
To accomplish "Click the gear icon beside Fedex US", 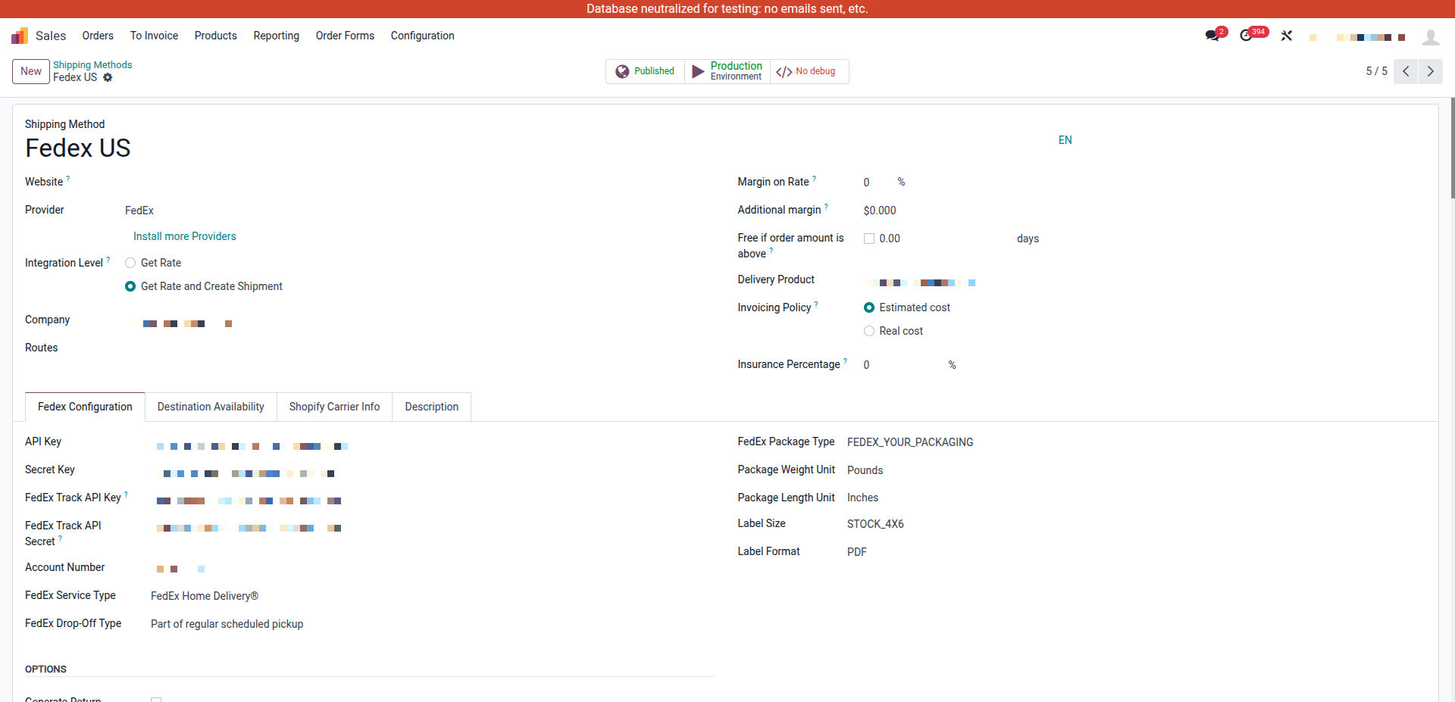I will click(108, 77).
